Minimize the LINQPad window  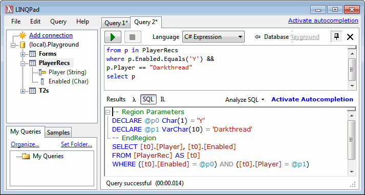click(318, 10)
